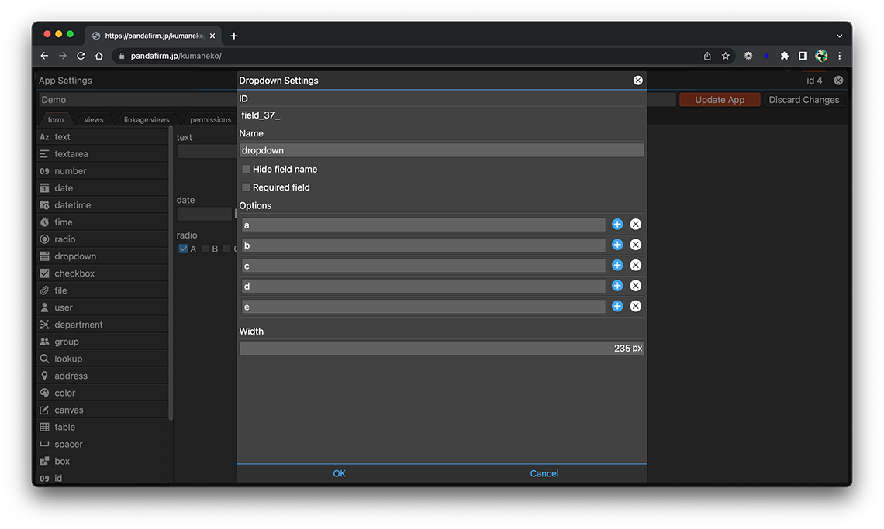Image resolution: width=884 pixels, height=529 pixels.
Task: Click the plus icon beside option e
Action: [x=617, y=307]
